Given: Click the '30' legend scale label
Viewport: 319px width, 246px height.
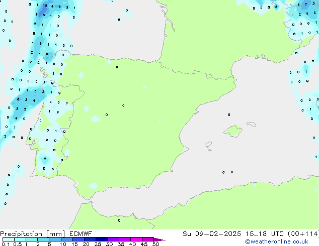Looking at the screenshot, I should coord(109,244).
